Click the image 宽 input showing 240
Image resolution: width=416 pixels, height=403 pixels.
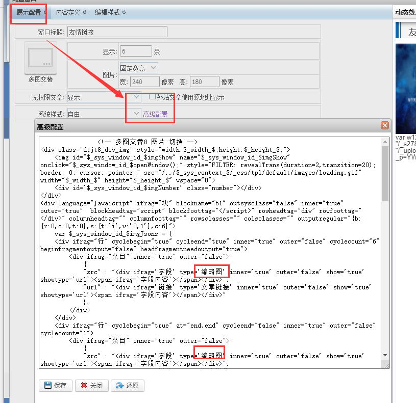(x=145, y=82)
